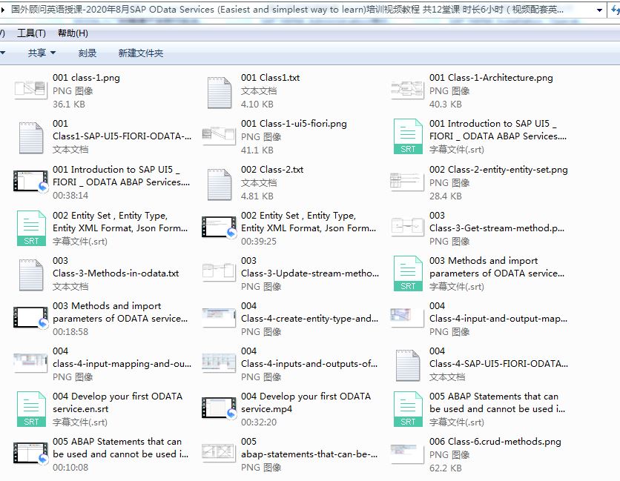Image resolution: width=620 pixels, height=481 pixels.
Task: Click the file name 002 Class-2.txt
Action: pyautogui.click(x=272, y=170)
